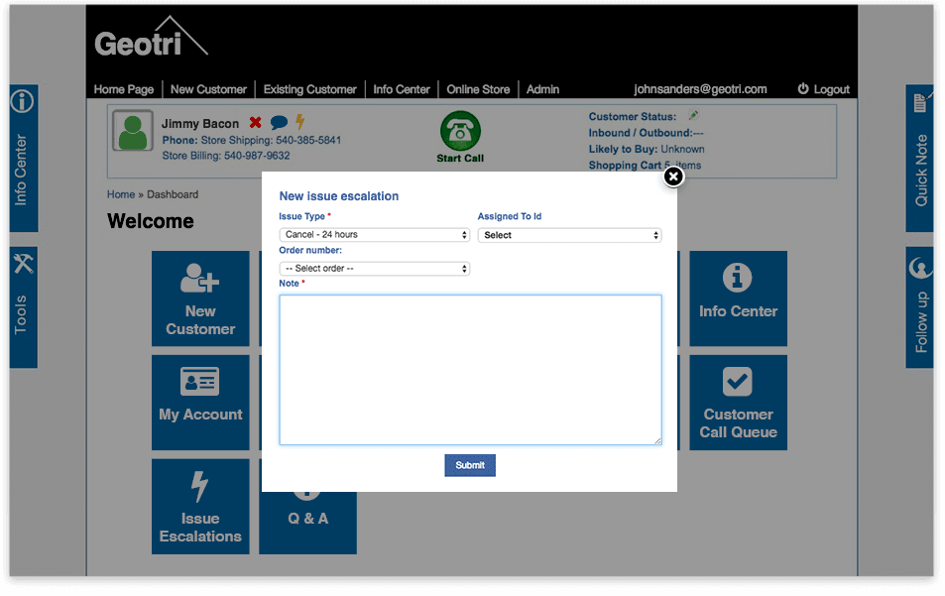
Task: Open the Info Center side tab on the left
Action: coord(24,158)
